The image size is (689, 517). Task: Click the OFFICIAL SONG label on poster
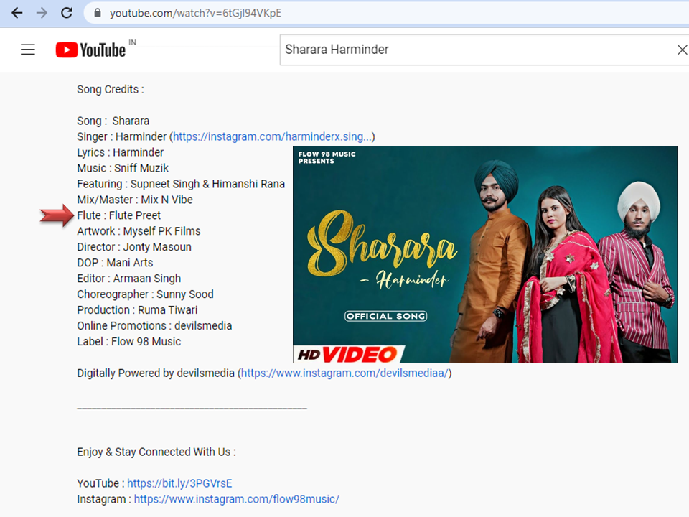[x=385, y=316]
